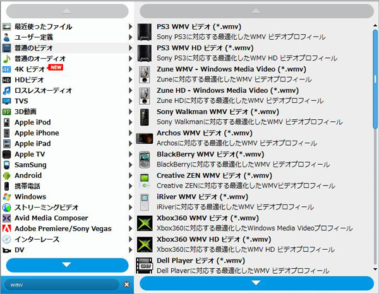Click the Apple iPod icon

click(7, 122)
